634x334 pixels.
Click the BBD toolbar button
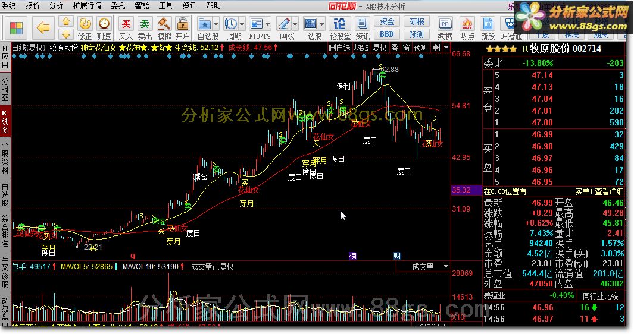[387, 34]
